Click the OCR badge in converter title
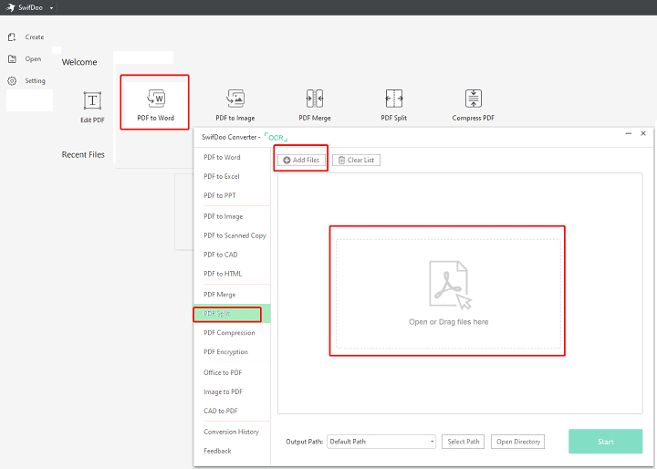 (x=276, y=138)
